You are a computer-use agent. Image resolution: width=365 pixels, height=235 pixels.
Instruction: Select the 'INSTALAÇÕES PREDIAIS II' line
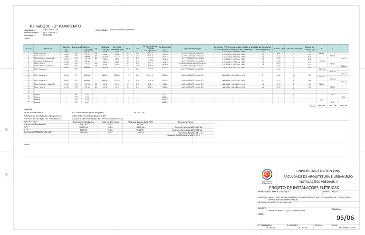point(318,182)
